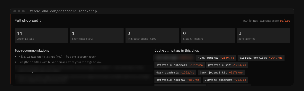Click the 'Full shop audit' heading
The height and width of the screenshot is (91, 304).
pos(28,20)
